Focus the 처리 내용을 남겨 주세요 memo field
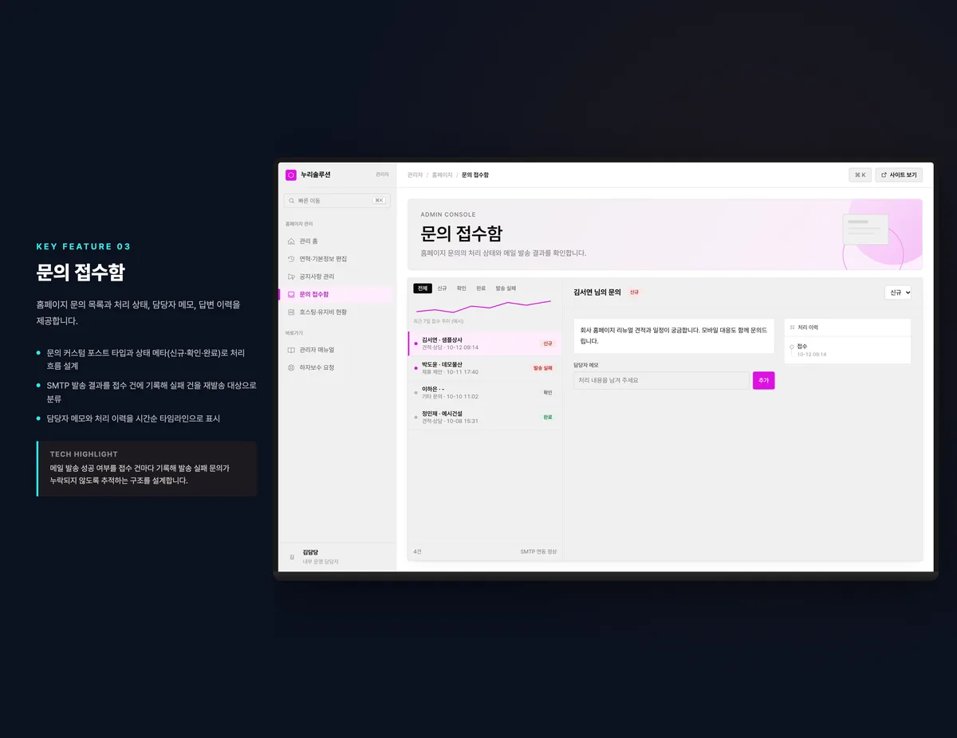 (662, 380)
